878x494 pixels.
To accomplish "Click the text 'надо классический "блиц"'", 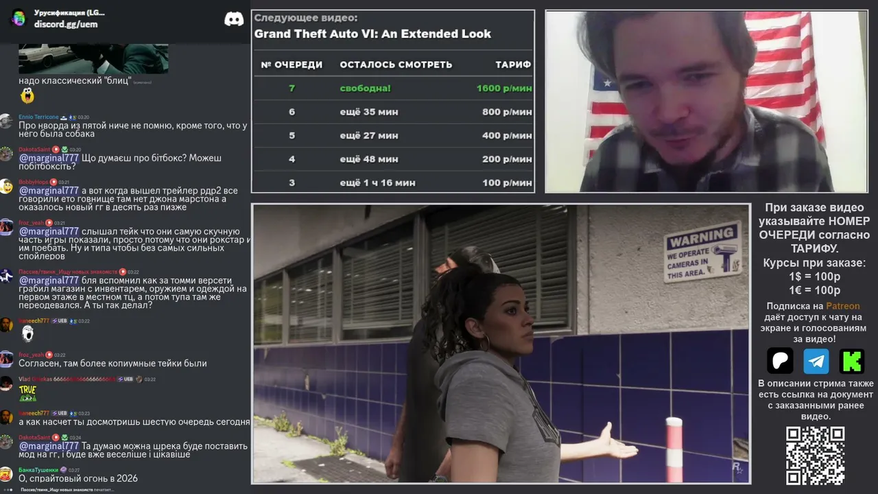I will (75, 81).
